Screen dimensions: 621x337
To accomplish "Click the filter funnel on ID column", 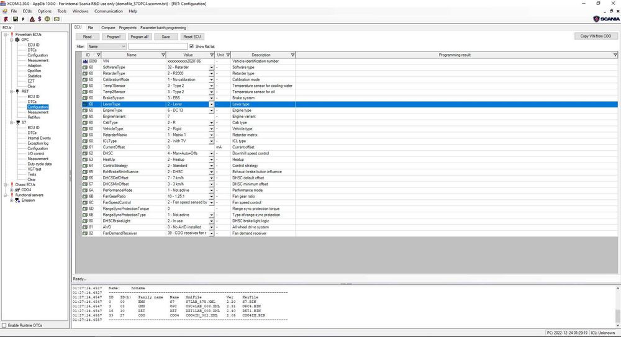I will [99, 55].
